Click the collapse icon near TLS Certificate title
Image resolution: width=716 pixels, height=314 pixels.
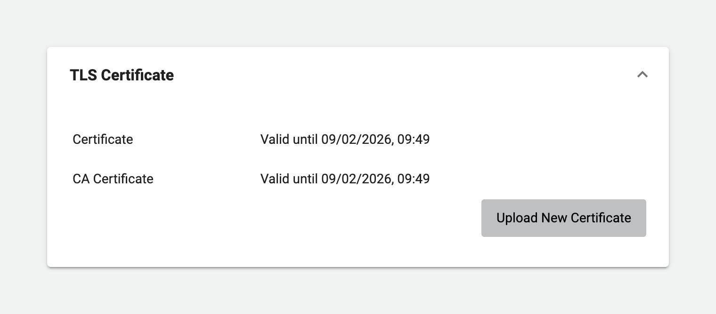(x=642, y=75)
